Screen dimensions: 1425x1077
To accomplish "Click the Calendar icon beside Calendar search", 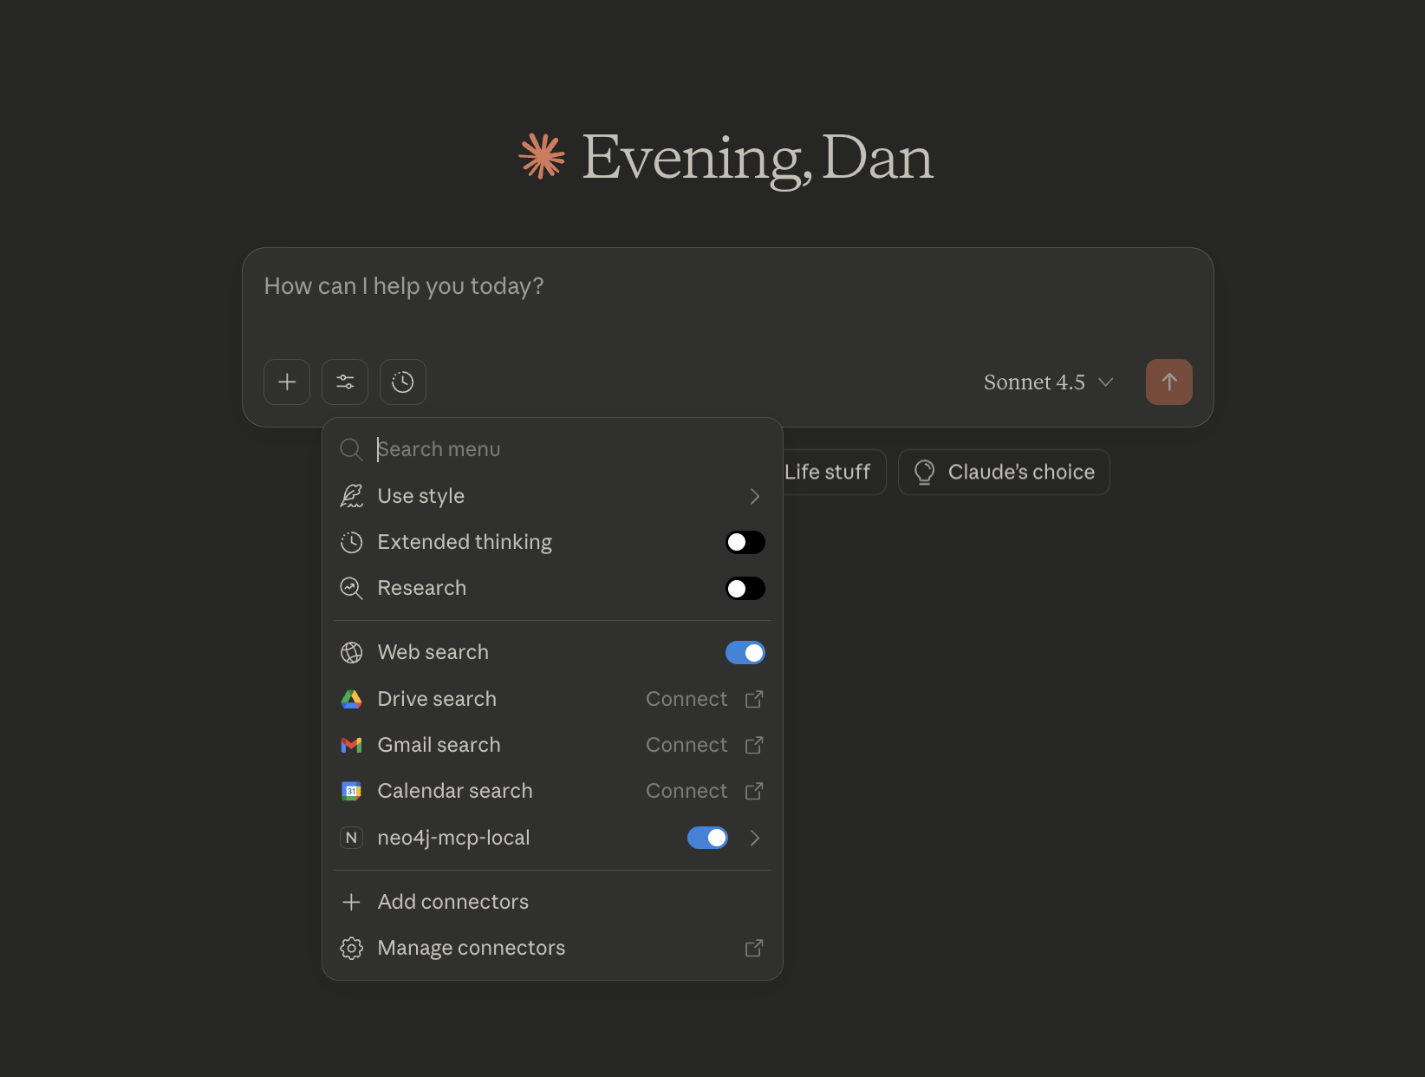I will click(351, 790).
